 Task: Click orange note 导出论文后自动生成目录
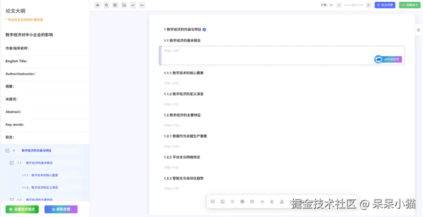tap(24, 20)
